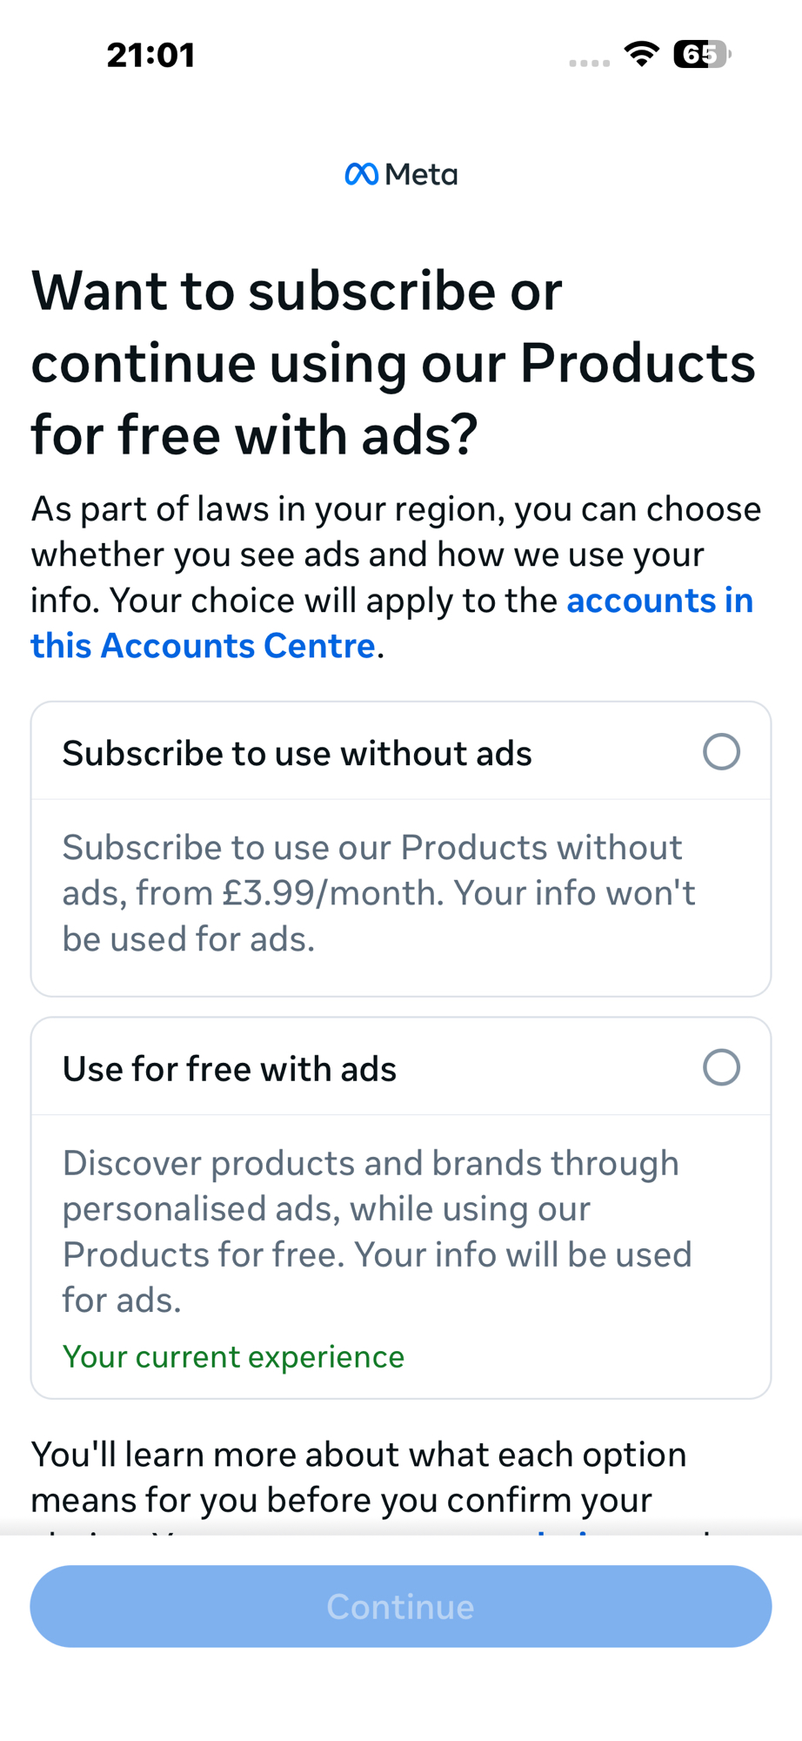Tap the £3.99/month subscription description text

pyautogui.click(x=378, y=893)
